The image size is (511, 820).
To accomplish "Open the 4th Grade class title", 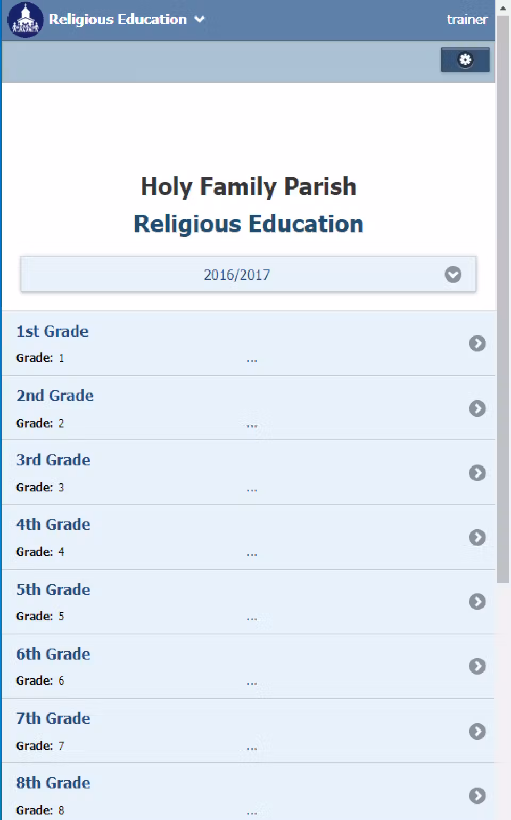I will coord(53,524).
